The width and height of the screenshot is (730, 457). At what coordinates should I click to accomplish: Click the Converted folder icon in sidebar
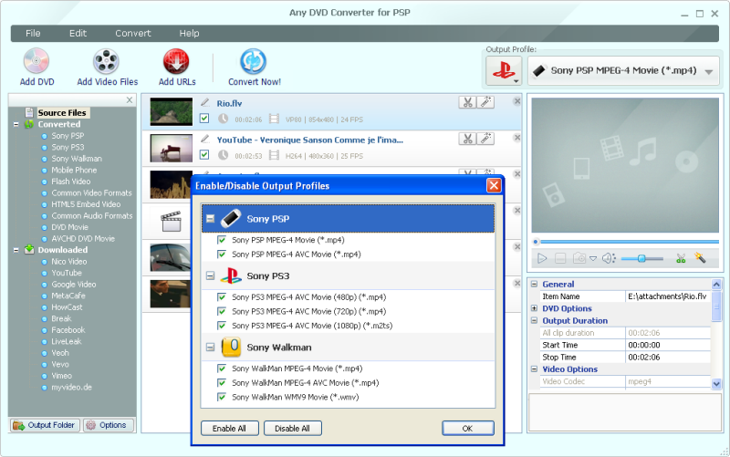tap(29, 124)
